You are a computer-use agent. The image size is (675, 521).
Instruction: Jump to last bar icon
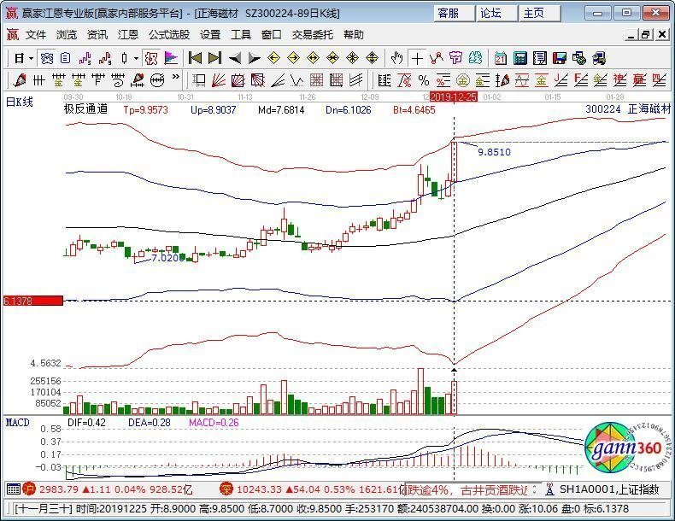(214, 58)
